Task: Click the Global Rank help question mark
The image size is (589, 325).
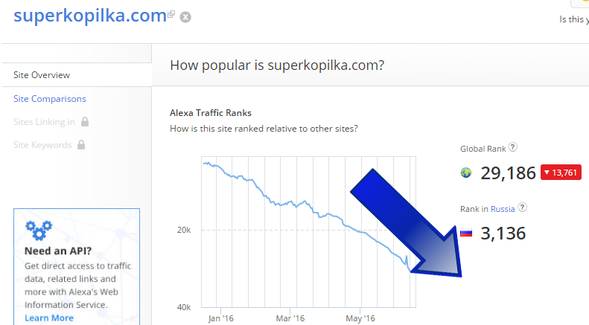Action: click(x=513, y=147)
